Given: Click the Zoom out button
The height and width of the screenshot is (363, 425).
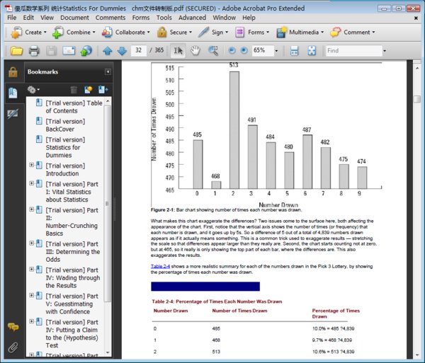Looking at the screenshot, I should [232, 50].
